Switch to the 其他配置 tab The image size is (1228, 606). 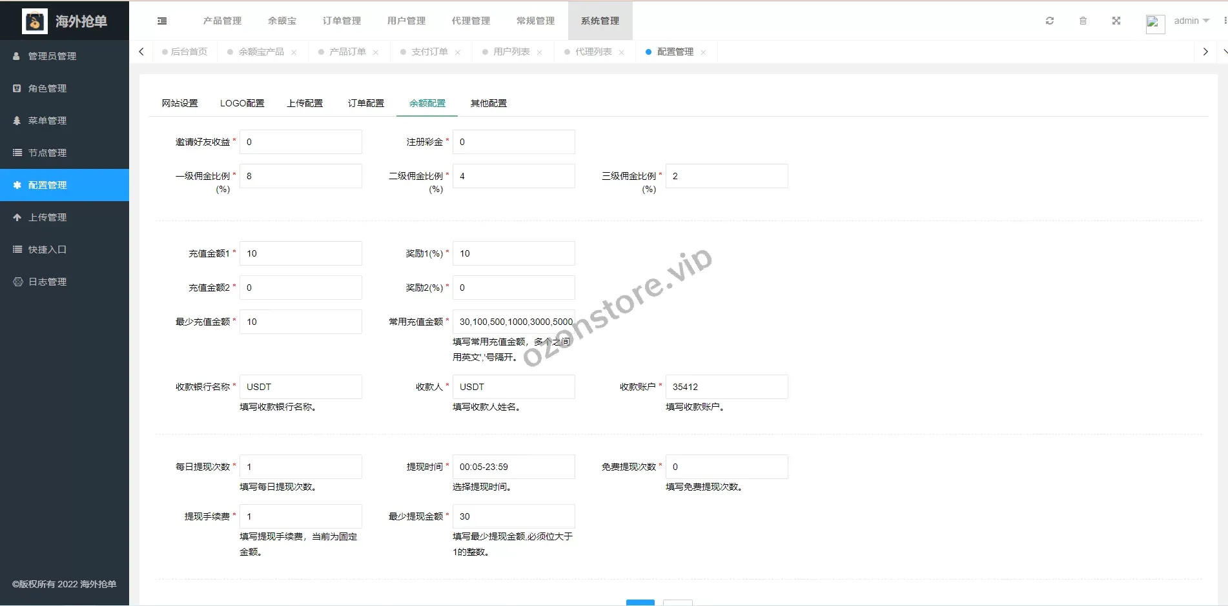(x=489, y=103)
